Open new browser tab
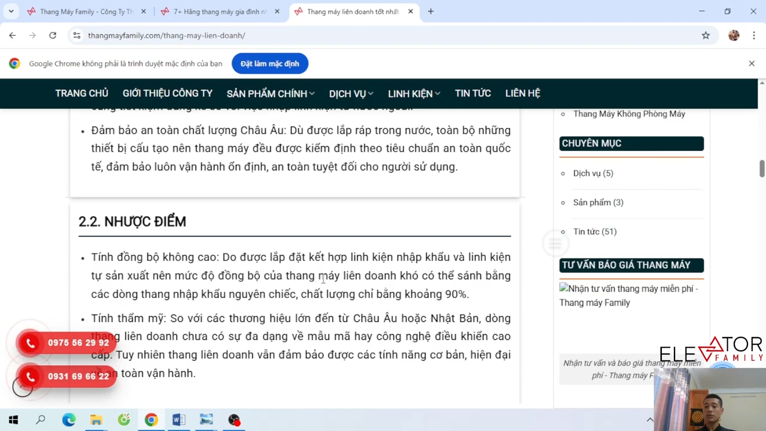Viewport: 766px width, 431px height. click(x=430, y=11)
